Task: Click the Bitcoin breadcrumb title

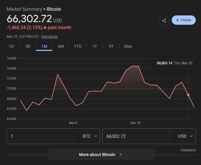Action: coord(54,9)
